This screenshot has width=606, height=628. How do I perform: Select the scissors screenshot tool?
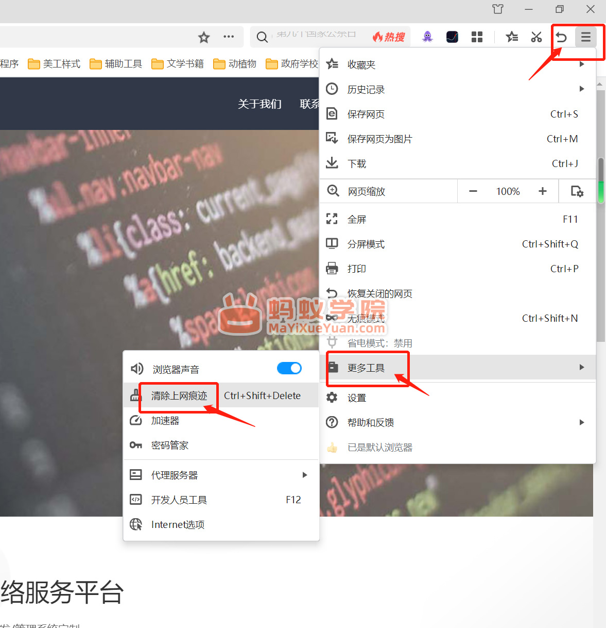tap(536, 37)
